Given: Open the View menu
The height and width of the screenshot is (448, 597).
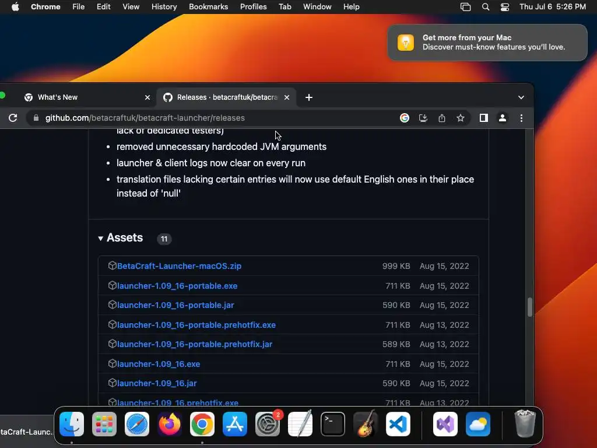Looking at the screenshot, I should pyautogui.click(x=131, y=7).
